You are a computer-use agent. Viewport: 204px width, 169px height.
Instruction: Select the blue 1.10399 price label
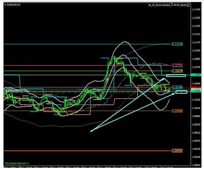(177, 87)
